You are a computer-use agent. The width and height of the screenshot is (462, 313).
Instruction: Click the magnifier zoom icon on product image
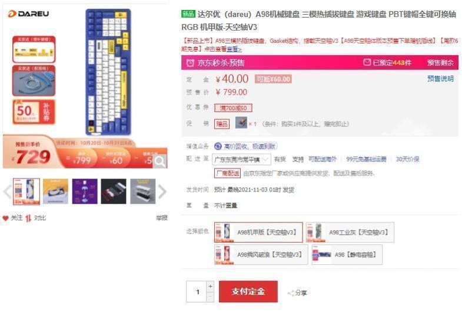point(160,161)
